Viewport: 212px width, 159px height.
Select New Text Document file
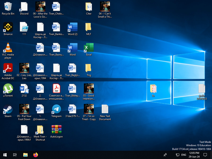(x=105, y=109)
